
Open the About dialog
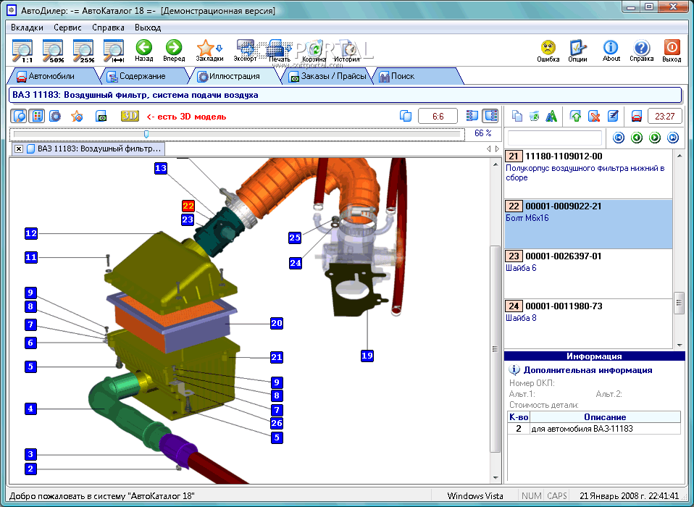(x=611, y=51)
